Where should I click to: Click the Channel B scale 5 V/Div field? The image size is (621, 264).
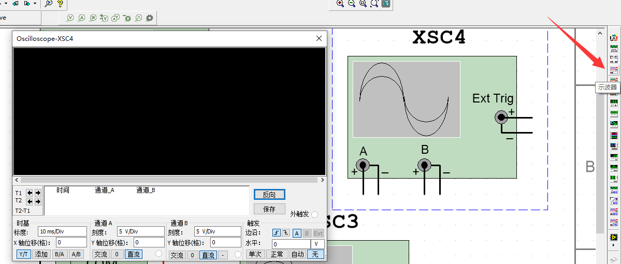pos(218,231)
